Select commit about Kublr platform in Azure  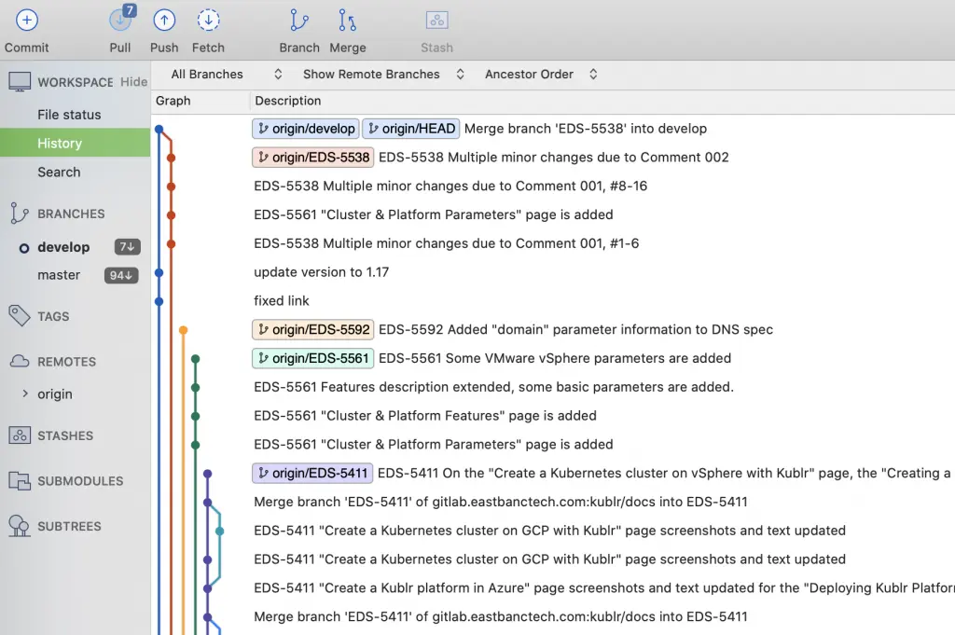click(x=604, y=588)
